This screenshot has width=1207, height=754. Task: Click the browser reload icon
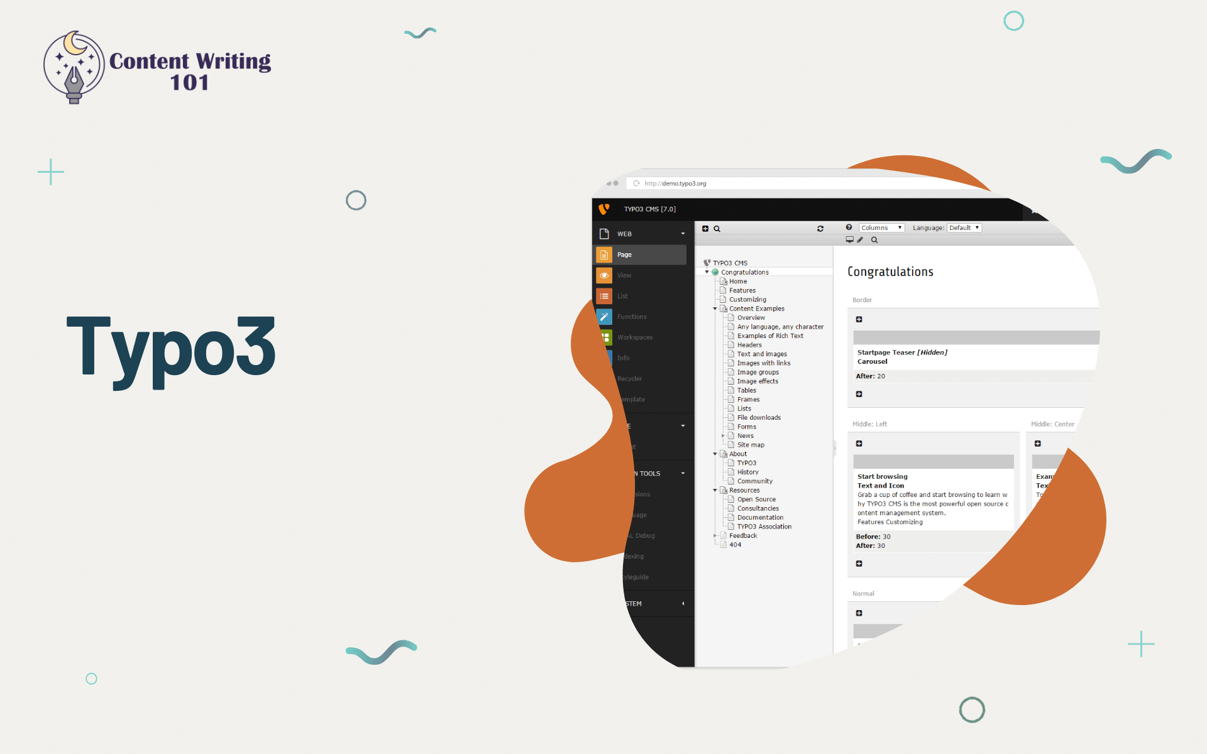[x=636, y=183]
